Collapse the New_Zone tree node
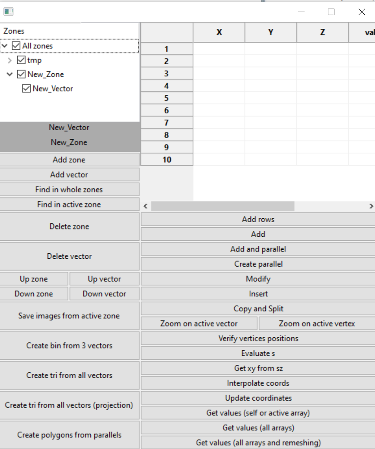This screenshot has width=375, height=449. coord(10,74)
